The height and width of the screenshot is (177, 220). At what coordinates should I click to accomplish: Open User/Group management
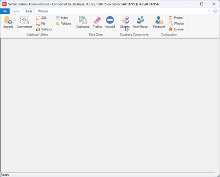coord(140,22)
